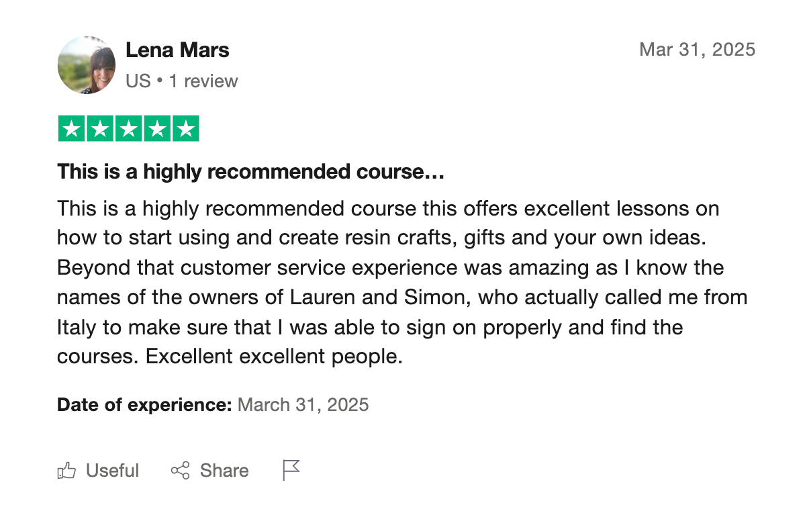The height and width of the screenshot is (507, 805).
Task: Click the Share network icon
Action: tap(180, 471)
